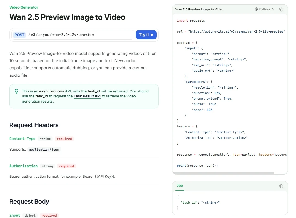This screenshot has height=218, width=296.
Task: Click the "task_id" line in response JSON
Action: (x=200, y=203)
